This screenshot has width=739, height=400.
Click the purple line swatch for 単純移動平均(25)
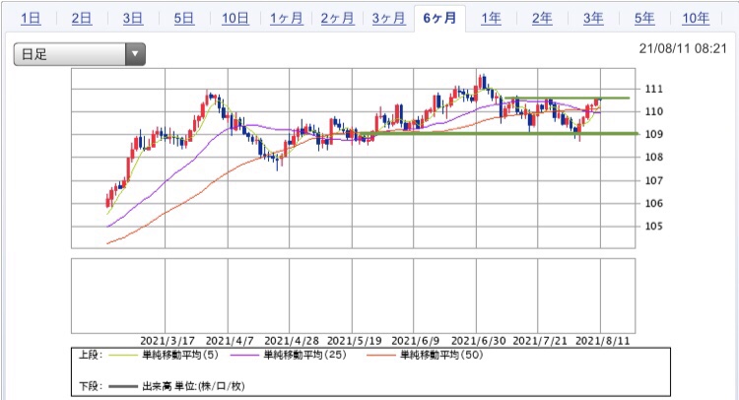point(244,356)
